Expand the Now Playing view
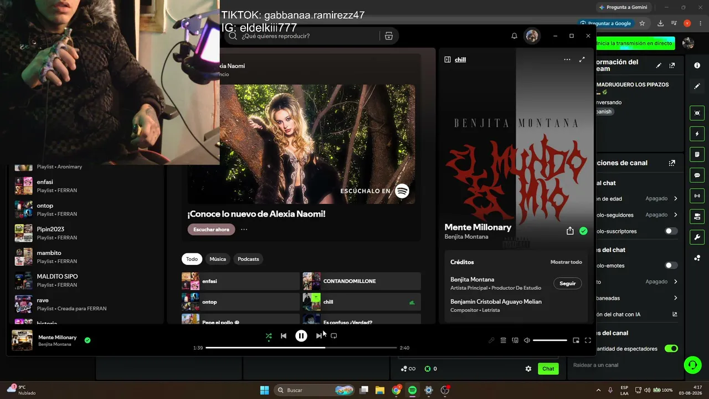The image size is (709, 399). point(582,59)
